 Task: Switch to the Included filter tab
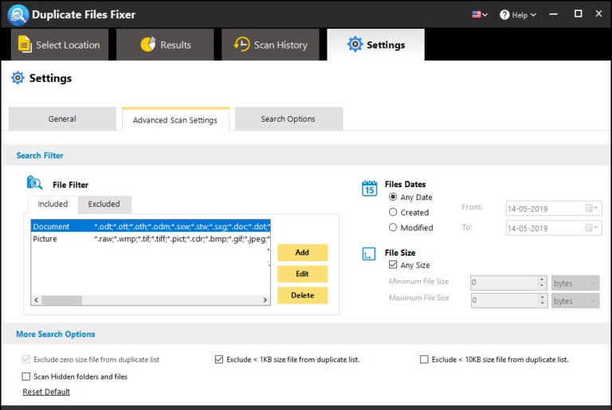tap(53, 204)
